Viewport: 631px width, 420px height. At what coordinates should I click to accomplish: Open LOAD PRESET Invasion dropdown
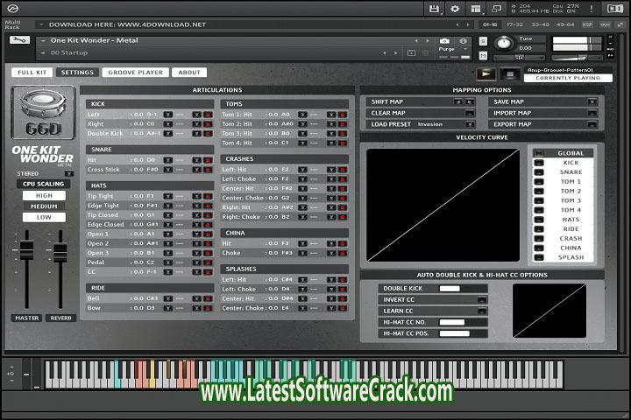470,124
